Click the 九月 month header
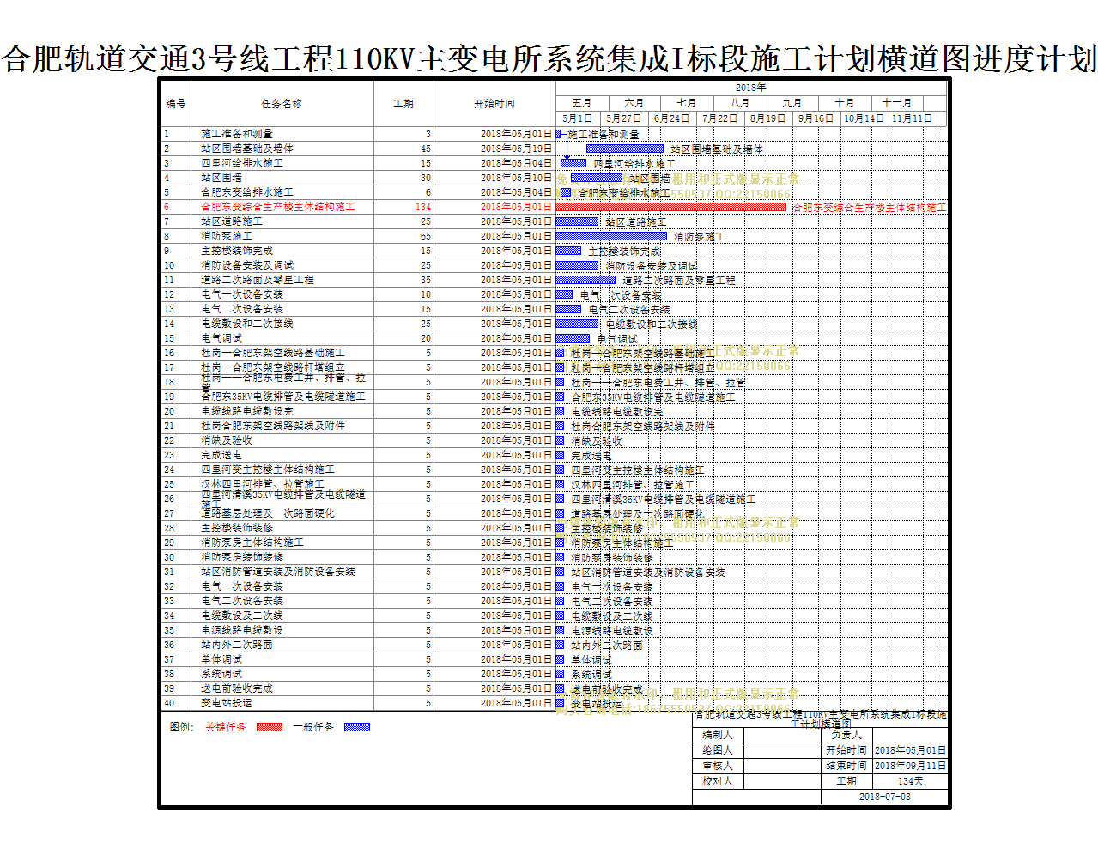The width and height of the screenshot is (1098, 849). coord(792,103)
